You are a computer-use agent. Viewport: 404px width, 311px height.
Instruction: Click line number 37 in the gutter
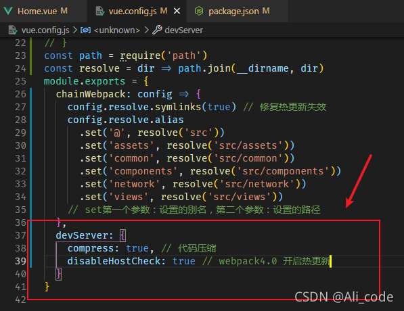[20, 235]
